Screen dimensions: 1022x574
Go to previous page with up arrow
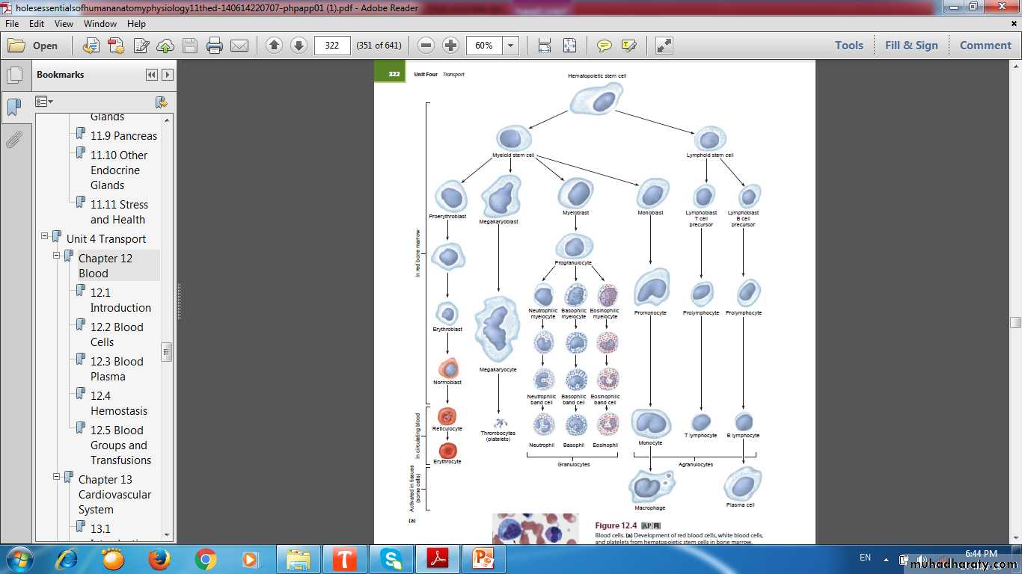(274, 46)
